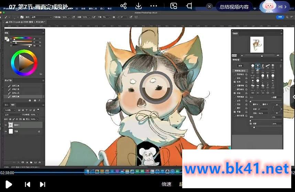
Task: Open the 倍速 playback speed option
Action: 166,184
